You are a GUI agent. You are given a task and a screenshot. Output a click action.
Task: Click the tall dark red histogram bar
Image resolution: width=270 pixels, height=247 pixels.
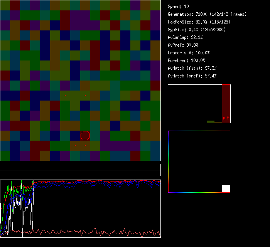tap(226, 100)
